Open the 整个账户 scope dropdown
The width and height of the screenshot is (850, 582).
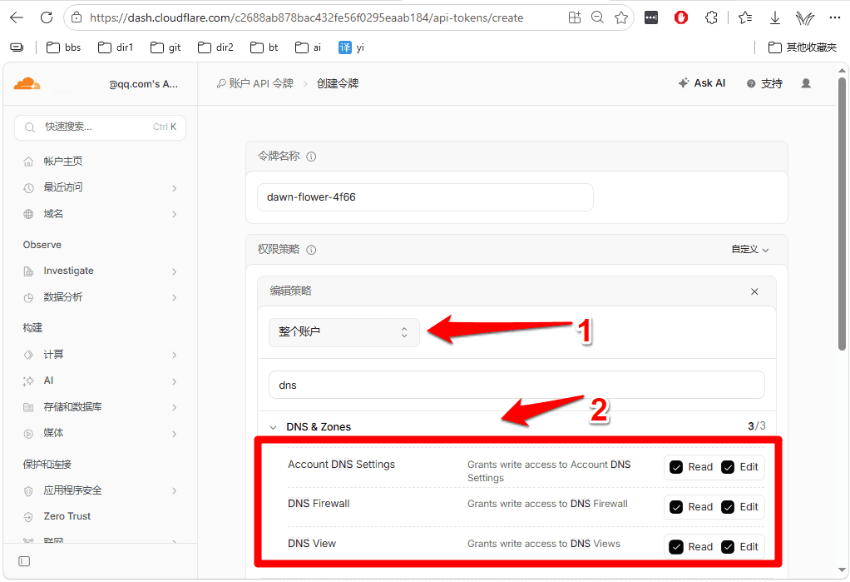click(x=344, y=332)
